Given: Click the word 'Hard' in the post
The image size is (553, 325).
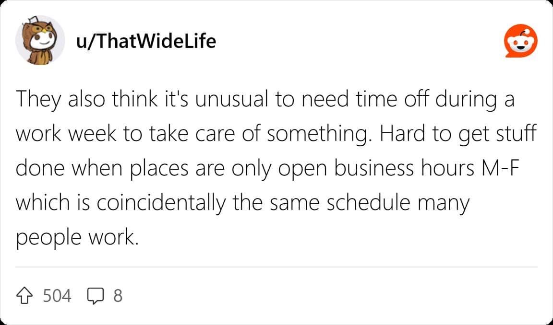Looking at the screenshot, I should (402, 134).
